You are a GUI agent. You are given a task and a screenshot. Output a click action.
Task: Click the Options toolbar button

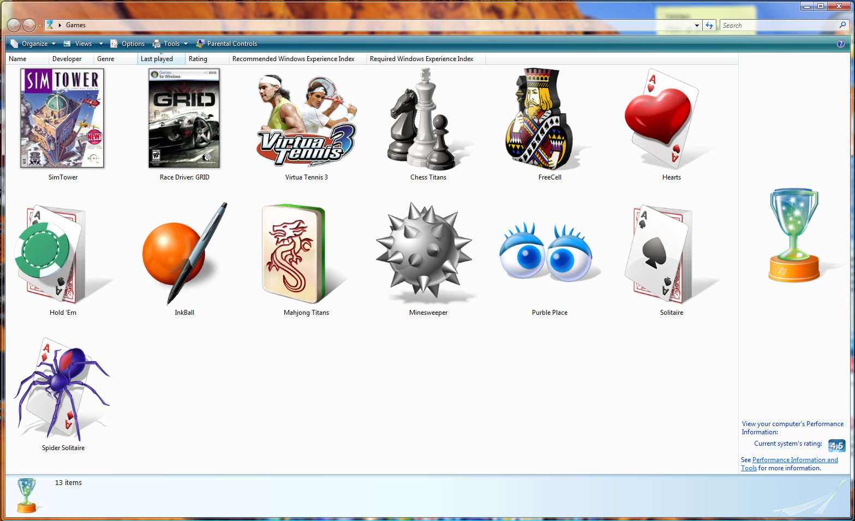[128, 44]
